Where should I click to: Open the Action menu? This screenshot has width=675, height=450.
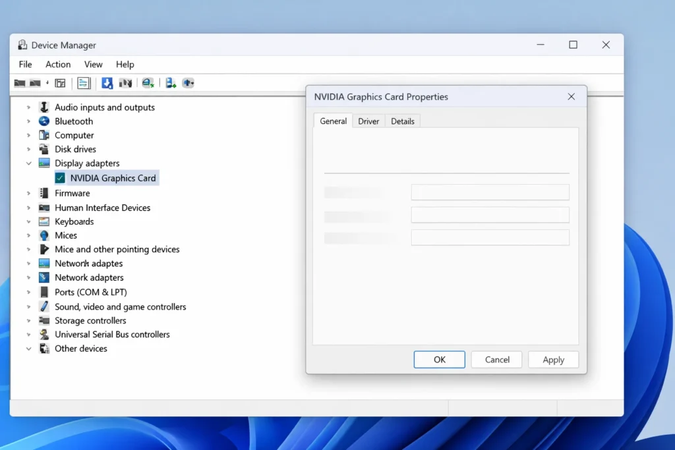pyautogui.click(x=57, y=64)
